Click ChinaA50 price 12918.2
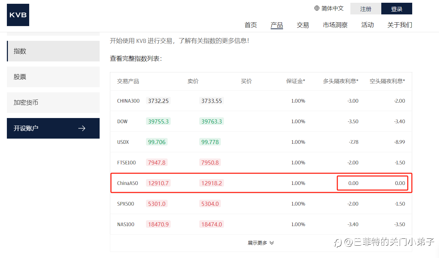The image size is (439, 258). coord(212,183)
